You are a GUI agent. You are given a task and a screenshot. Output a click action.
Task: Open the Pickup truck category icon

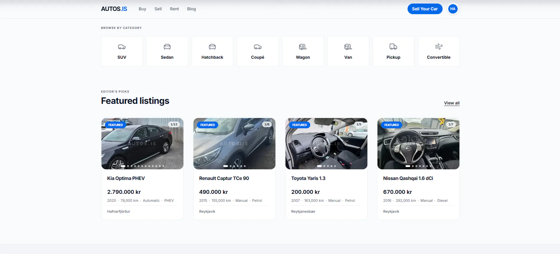pyautogui.click(x=393, y=47)
